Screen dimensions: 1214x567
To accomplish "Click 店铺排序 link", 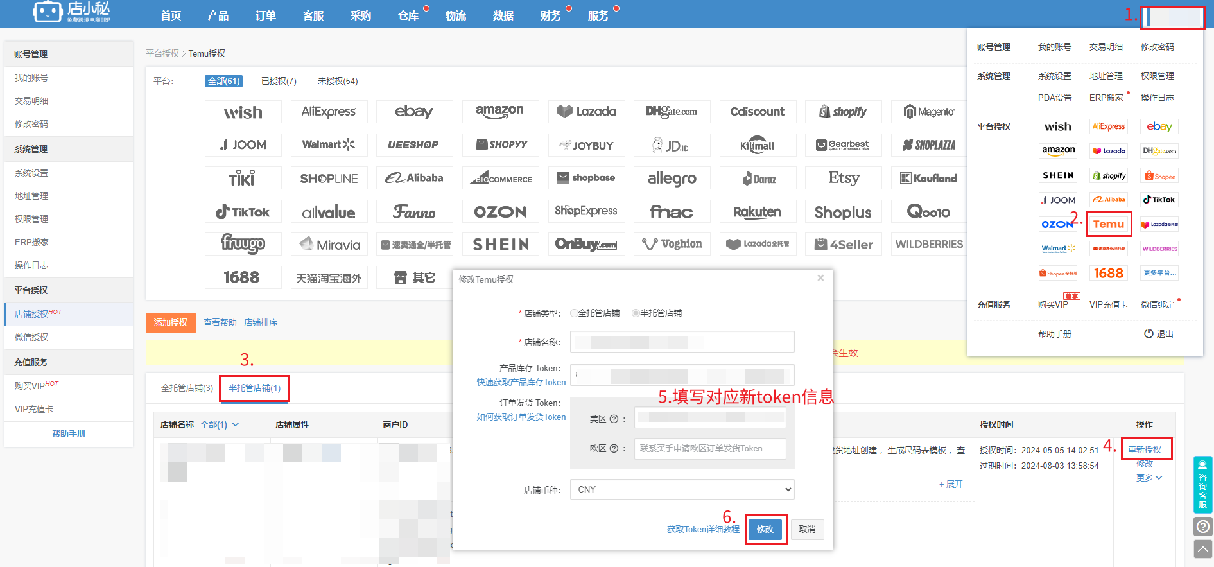I will (x=261, y=322).
